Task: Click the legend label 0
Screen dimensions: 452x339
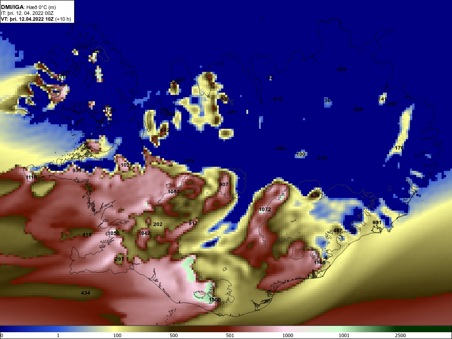Action: click(x=2, y=335)
